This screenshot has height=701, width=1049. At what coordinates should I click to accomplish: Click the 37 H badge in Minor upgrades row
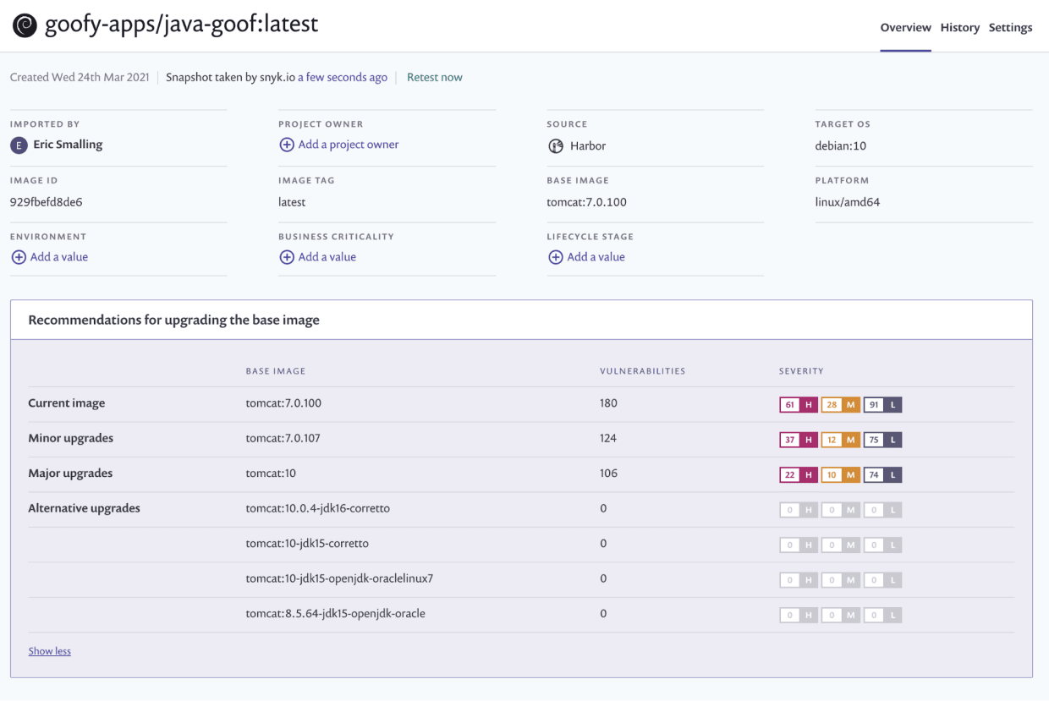(x=799, y=440)
